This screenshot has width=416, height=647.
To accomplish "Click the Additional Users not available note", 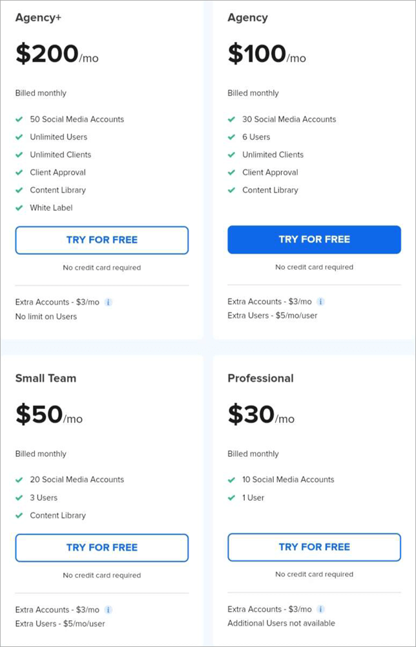I will tap(281, 623).
